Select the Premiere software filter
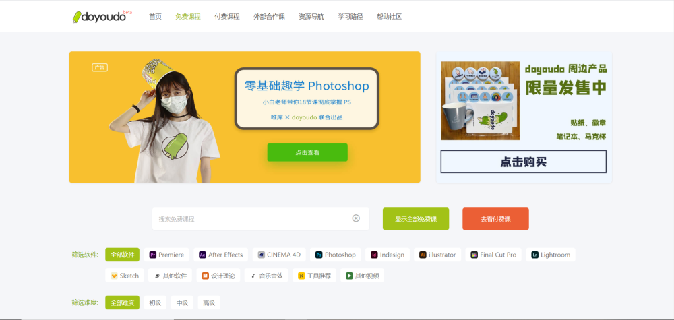 click(166, 255)
